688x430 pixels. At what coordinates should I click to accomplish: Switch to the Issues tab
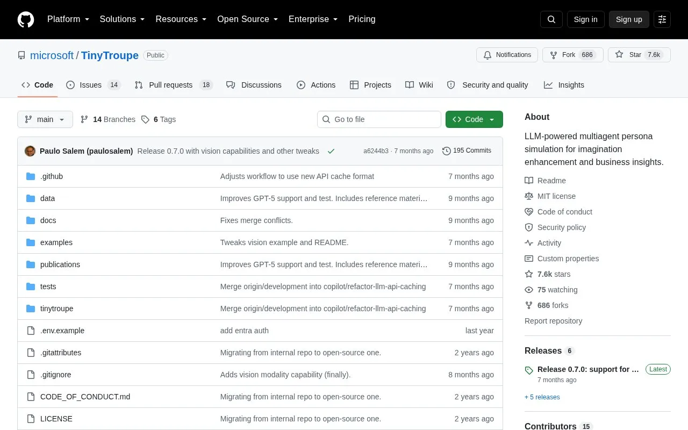pos(94,85)
